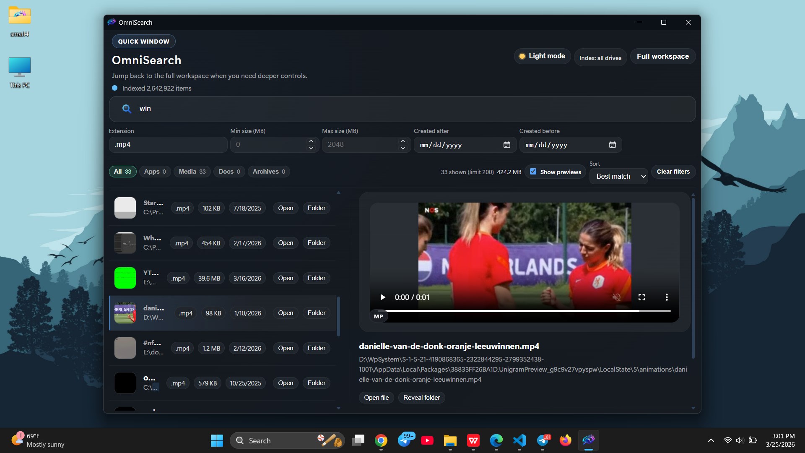Expand the Best match sort dropdown

click(x=619, y=177)
